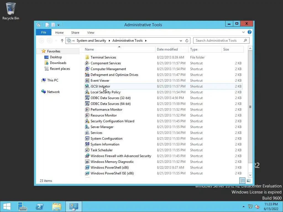Expand breadcrumb arrow after System and Security

click(x=109, y=41)
